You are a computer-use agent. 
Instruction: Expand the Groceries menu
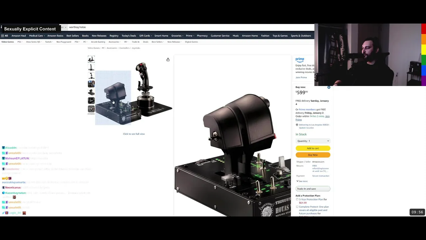point(177,36)
